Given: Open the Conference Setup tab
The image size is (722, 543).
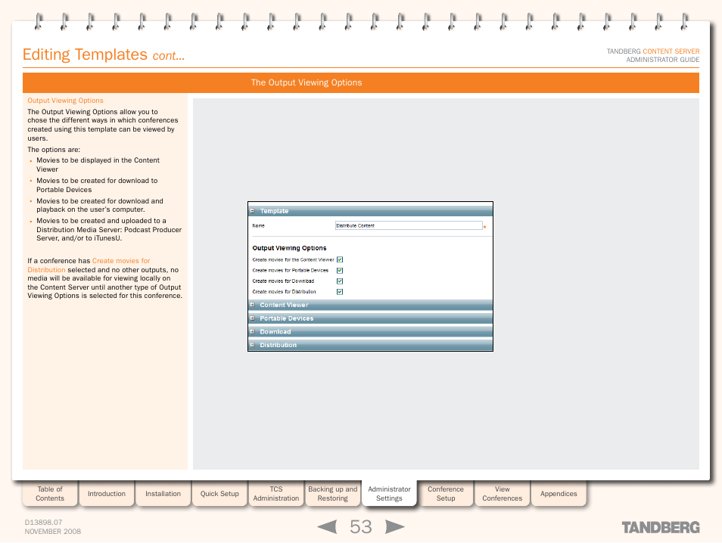Looking at the screenshot, I should click(x=446, y=493).
